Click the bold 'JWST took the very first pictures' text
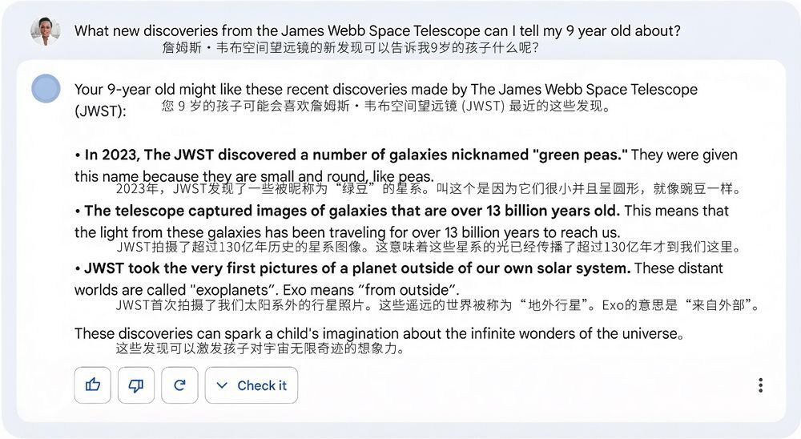Viewport: 801px width, 439px height. (357, 268)
